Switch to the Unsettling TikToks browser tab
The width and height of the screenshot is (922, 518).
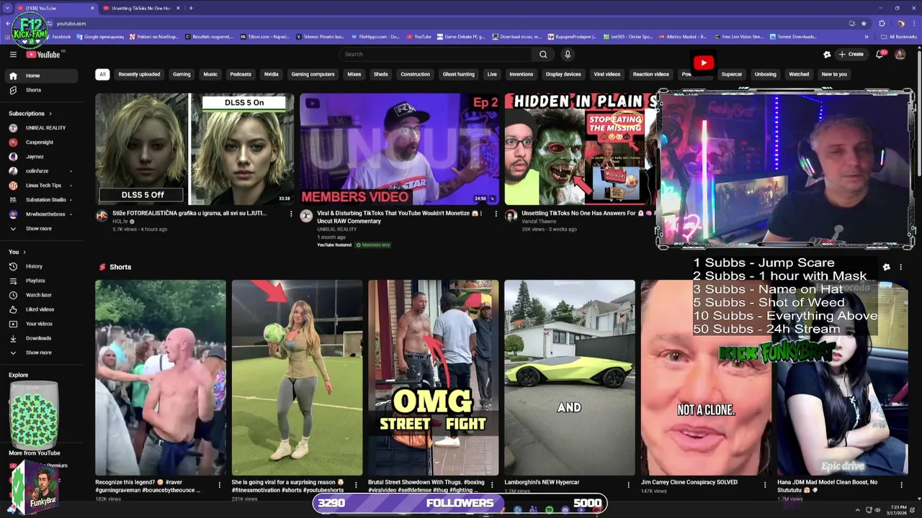pos(140,8)
